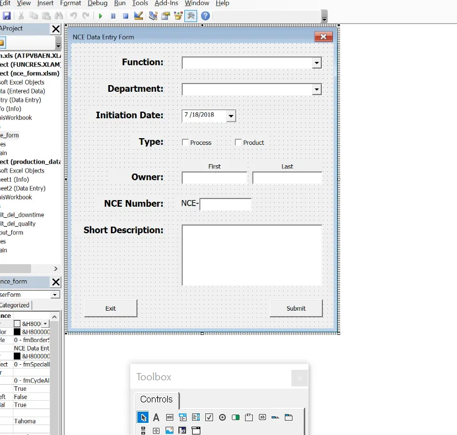This screenshot has height=435, width=457.
Task: Select the RefEdit control in Toolbox
Action: tap(183, 431)
